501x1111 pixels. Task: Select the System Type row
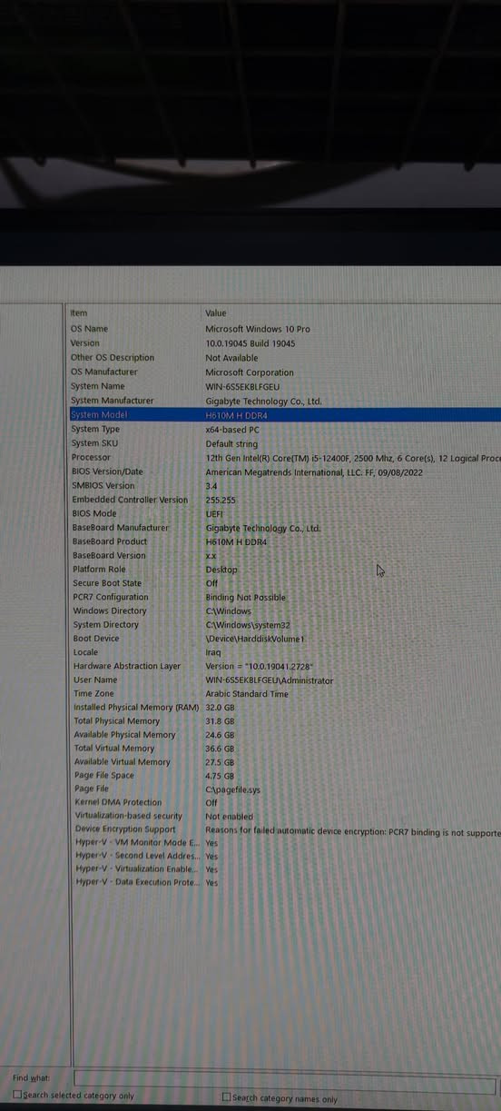pos(284,429)
